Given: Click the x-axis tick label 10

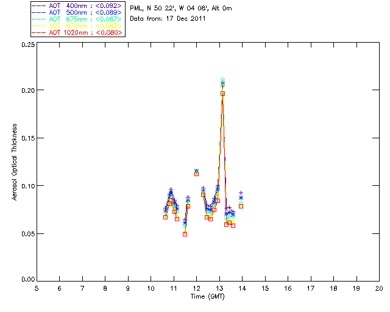Looking at the screenshot, I should (x=151, y=288).
